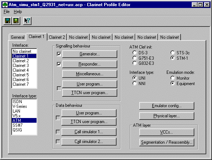The width and height of the screenshot is (212, 160).
Task: Open Emulator config dialog
Action: point(167,106)
